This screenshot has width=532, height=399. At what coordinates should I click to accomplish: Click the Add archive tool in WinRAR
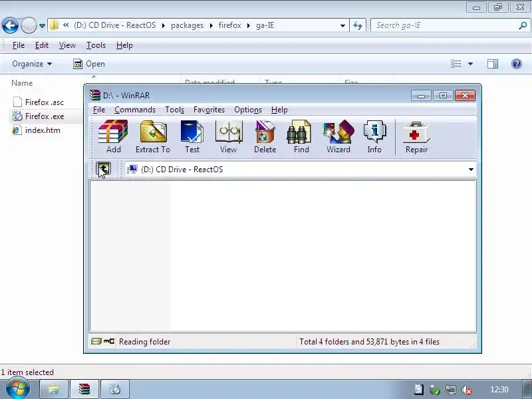(113, 137)
